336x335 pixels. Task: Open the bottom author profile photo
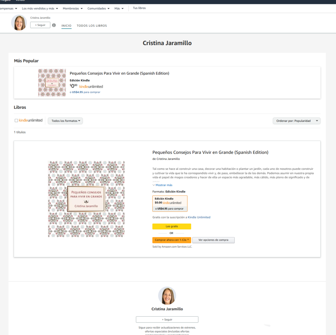pos(167,296)
